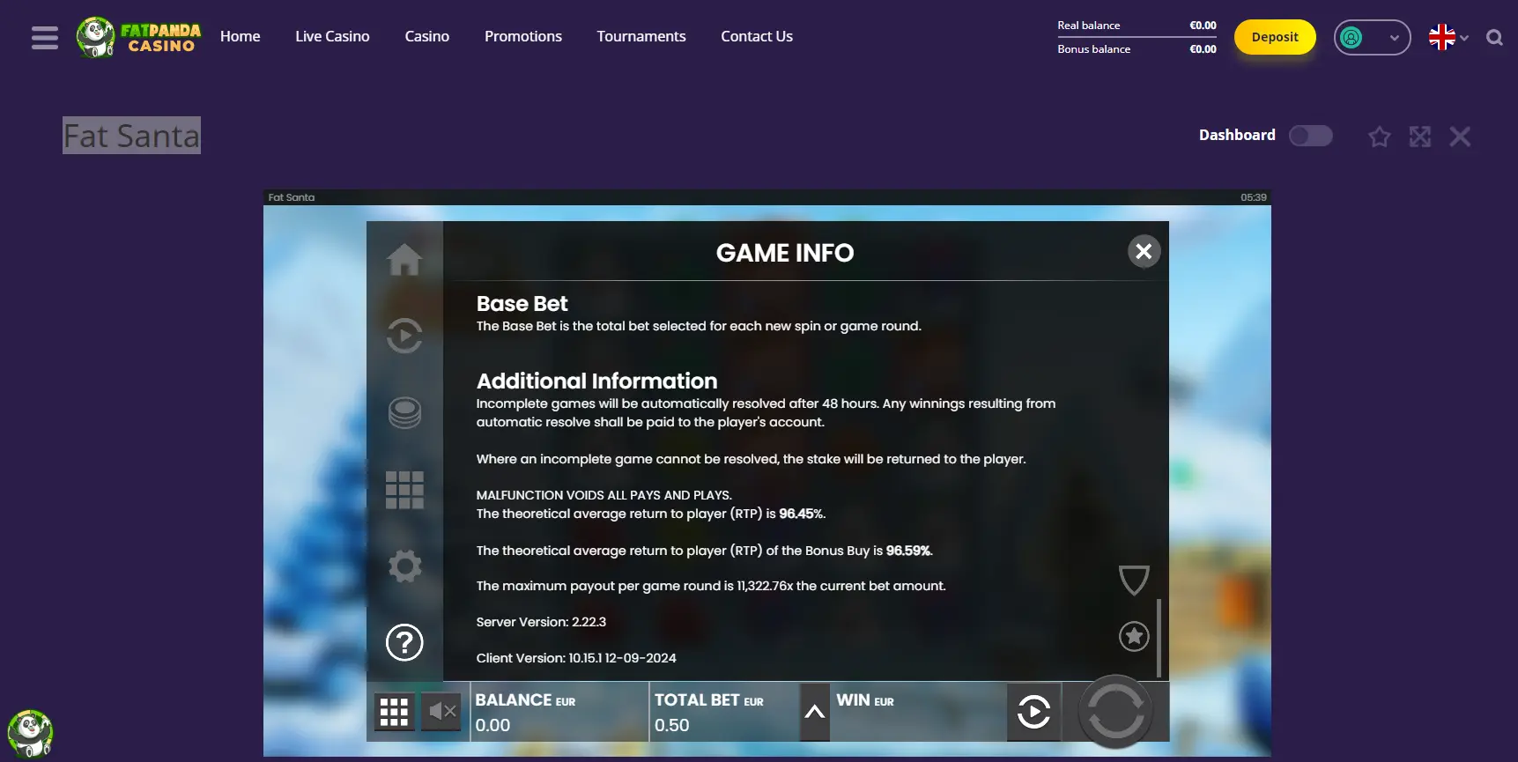Open bet coins settings in the sidebar

coord(404,412)
